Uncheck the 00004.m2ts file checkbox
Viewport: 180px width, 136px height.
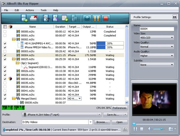click(x=4, y=55)
